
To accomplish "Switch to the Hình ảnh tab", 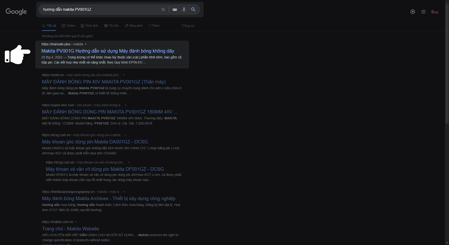I will click(90, 26).
